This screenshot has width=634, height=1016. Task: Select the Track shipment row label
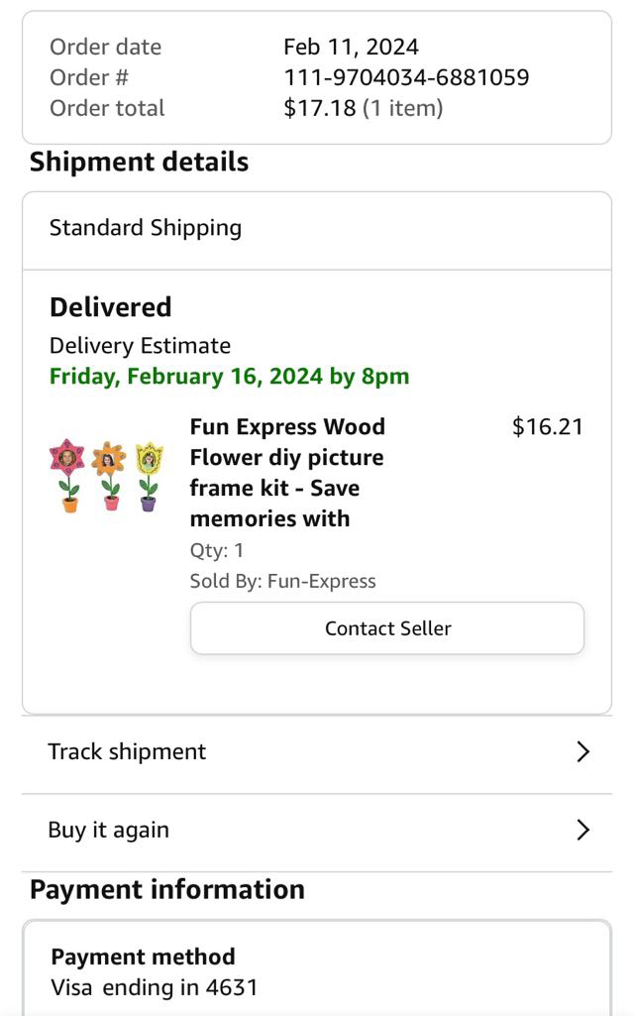tap(127, 751)
